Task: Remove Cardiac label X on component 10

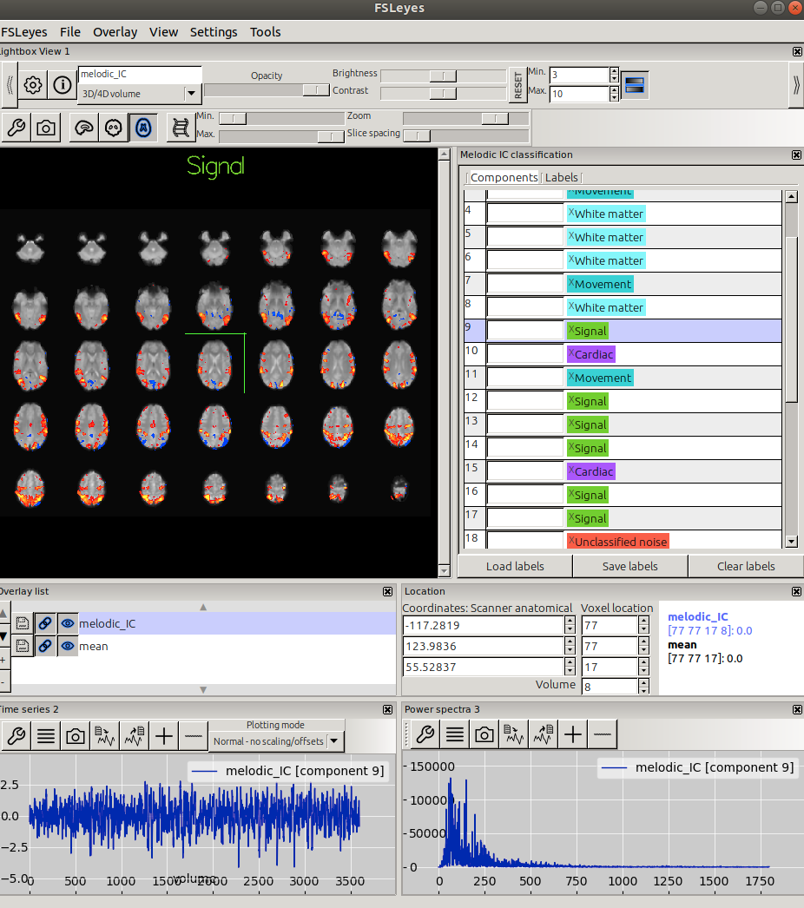Action: 571,352
